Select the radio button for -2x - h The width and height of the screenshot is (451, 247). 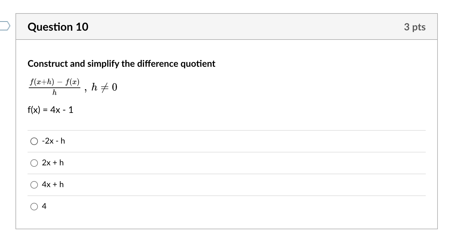click(34, 141)
